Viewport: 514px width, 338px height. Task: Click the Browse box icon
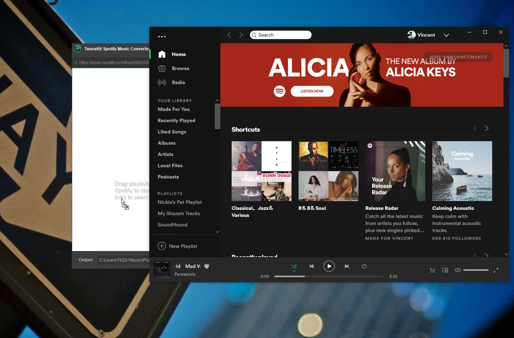(x=162, y=68)
